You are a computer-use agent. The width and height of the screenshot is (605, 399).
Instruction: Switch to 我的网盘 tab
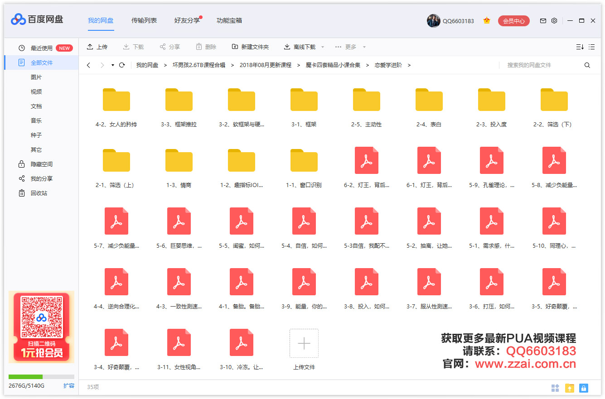point(101,20)
